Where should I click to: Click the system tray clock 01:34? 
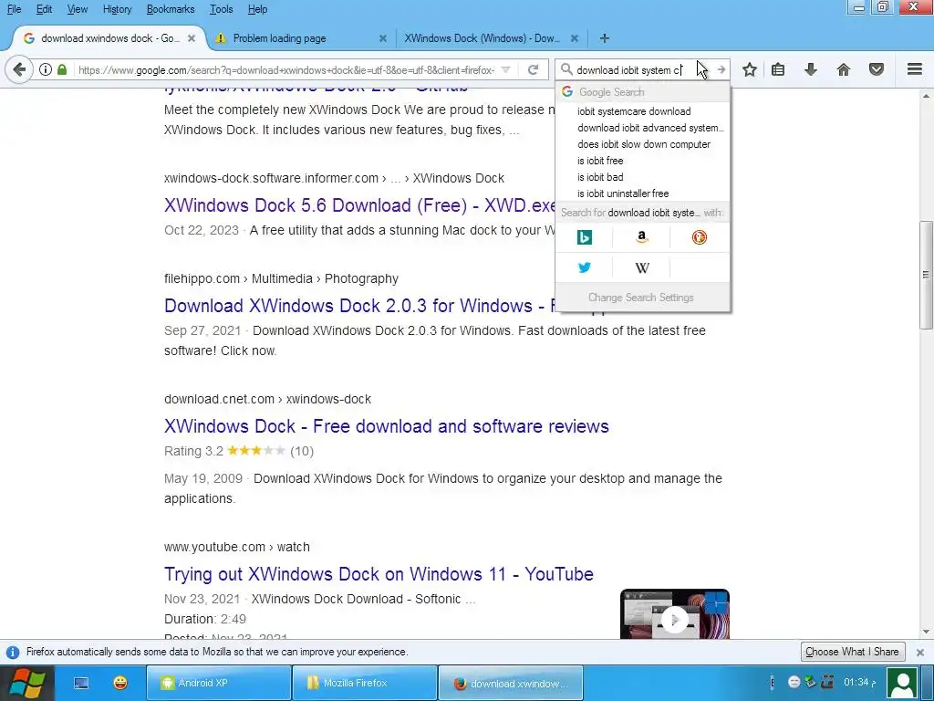[x=859, y=682]
